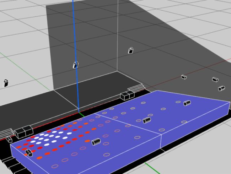
Task: Click the leftmost of the three right-side floor fixtures
Action: [x=184, y=77]
